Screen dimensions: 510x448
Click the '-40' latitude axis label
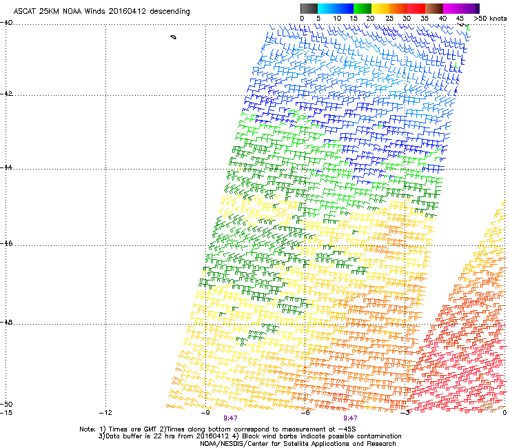point(6,23)
